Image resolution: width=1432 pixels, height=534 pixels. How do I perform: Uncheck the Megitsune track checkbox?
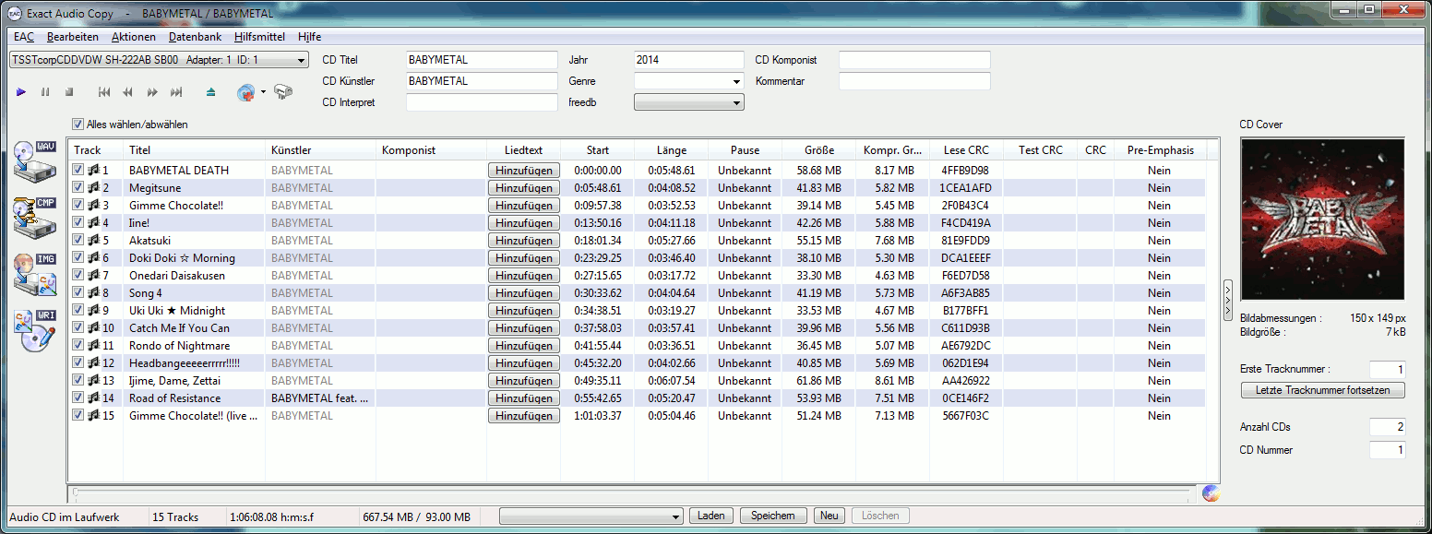tap(78, 187)
